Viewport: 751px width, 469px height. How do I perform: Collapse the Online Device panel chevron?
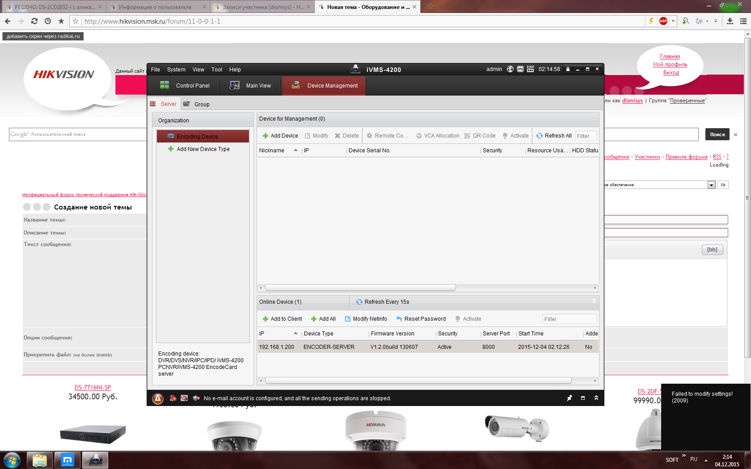(594, 301)
